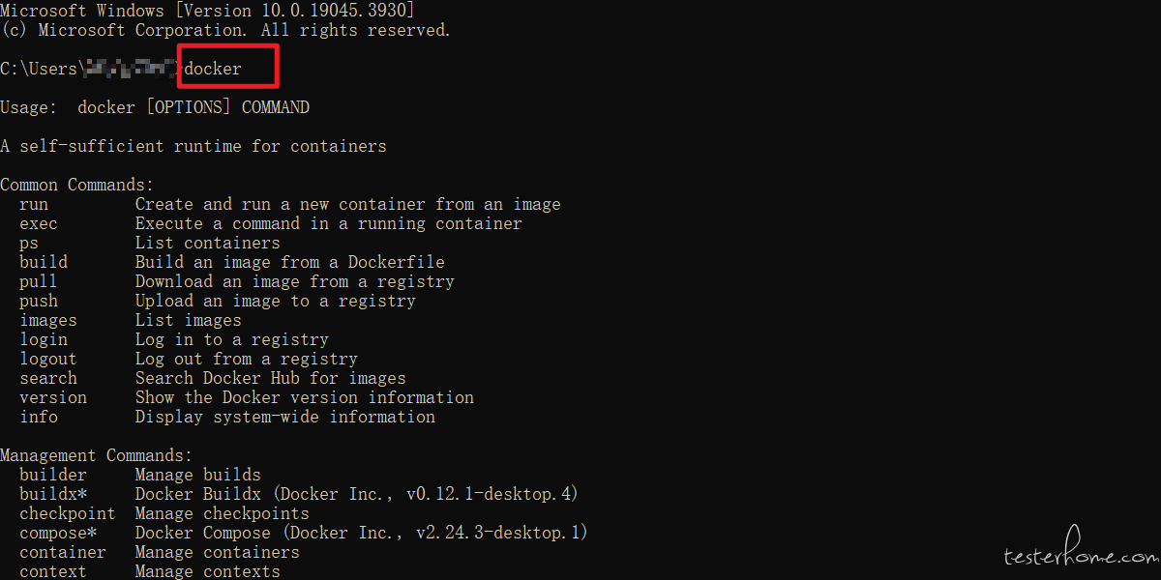The height and width of the screenshot is (580, 1161).
Task: Click the 'build' command in Common Commands
Action: click(x=44, y=262)
